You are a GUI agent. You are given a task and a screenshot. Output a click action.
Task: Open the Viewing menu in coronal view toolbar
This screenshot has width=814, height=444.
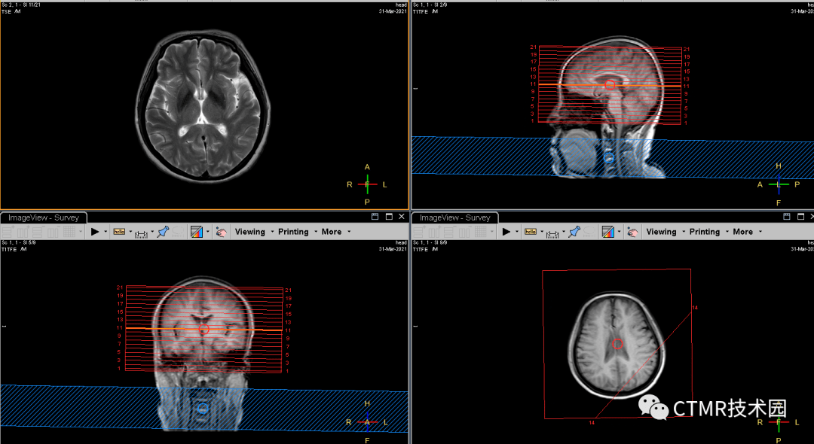pyautogui.click(x=249, y=232)
